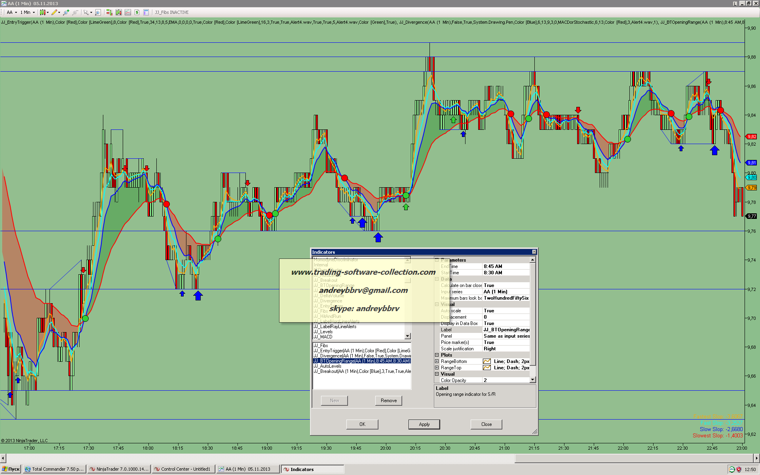
Task: Open the interval 1 Min dropdown
Action: pos(28,12)
